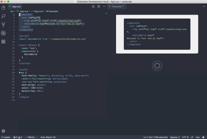Image resolution: width=207 pixels, height=139 pixels.
Task: Click the Manage gear icon
Action: coord(4,131)
